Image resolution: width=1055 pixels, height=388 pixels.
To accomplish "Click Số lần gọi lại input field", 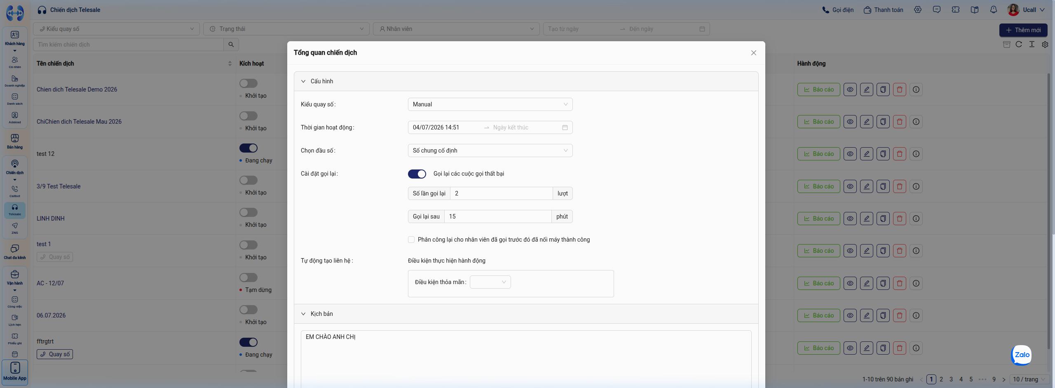I will 501,193.
